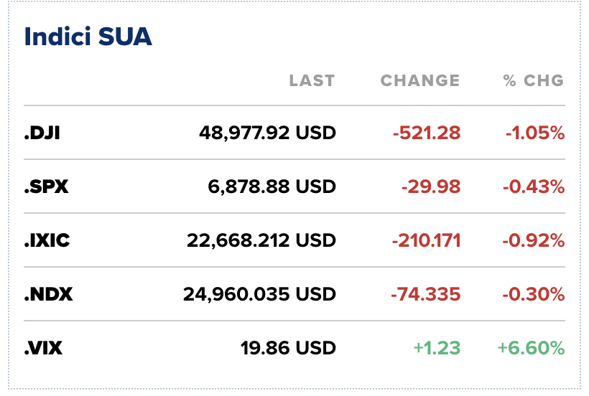Click the DJI last price 48,977.92 USD

click(x=267, y=133)
